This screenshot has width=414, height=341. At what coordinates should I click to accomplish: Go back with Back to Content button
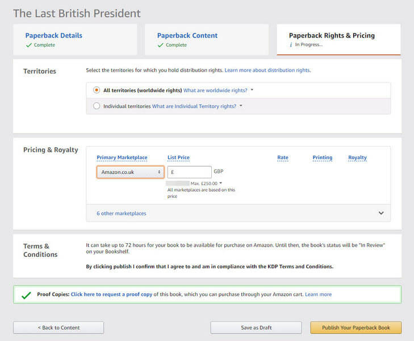(x=58, y=327)
